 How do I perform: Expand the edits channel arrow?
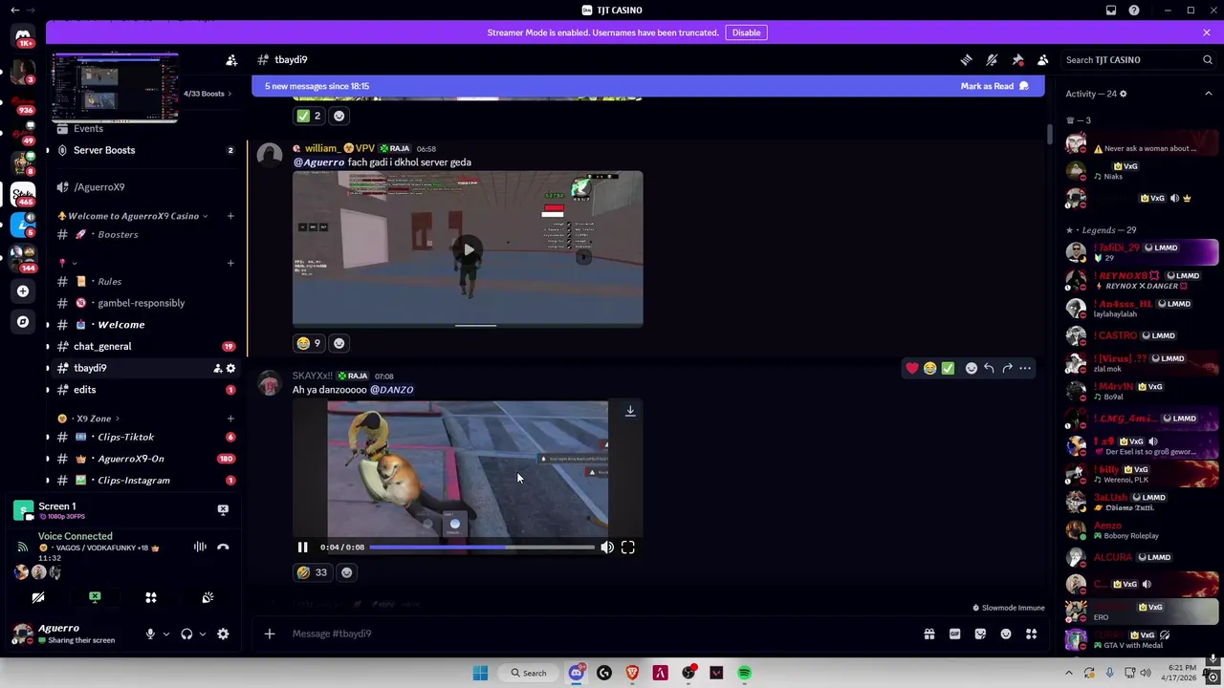pyautogui.click(x=48, y=390)
